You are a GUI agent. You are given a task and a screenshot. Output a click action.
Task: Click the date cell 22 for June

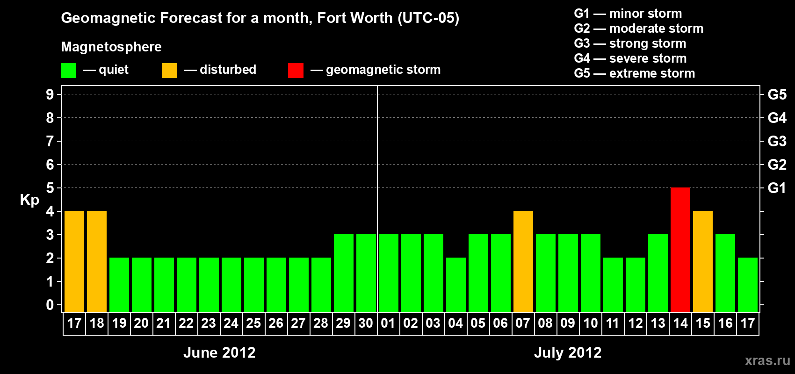pos(186,324)
